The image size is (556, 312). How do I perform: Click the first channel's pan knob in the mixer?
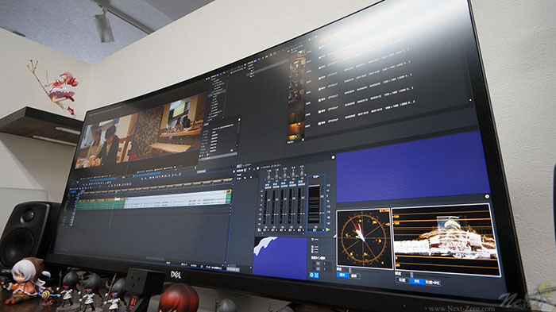click(x=268, y=176)
